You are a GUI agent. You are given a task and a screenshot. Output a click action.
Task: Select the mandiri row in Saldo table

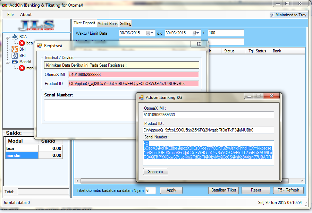pos(34,155)
